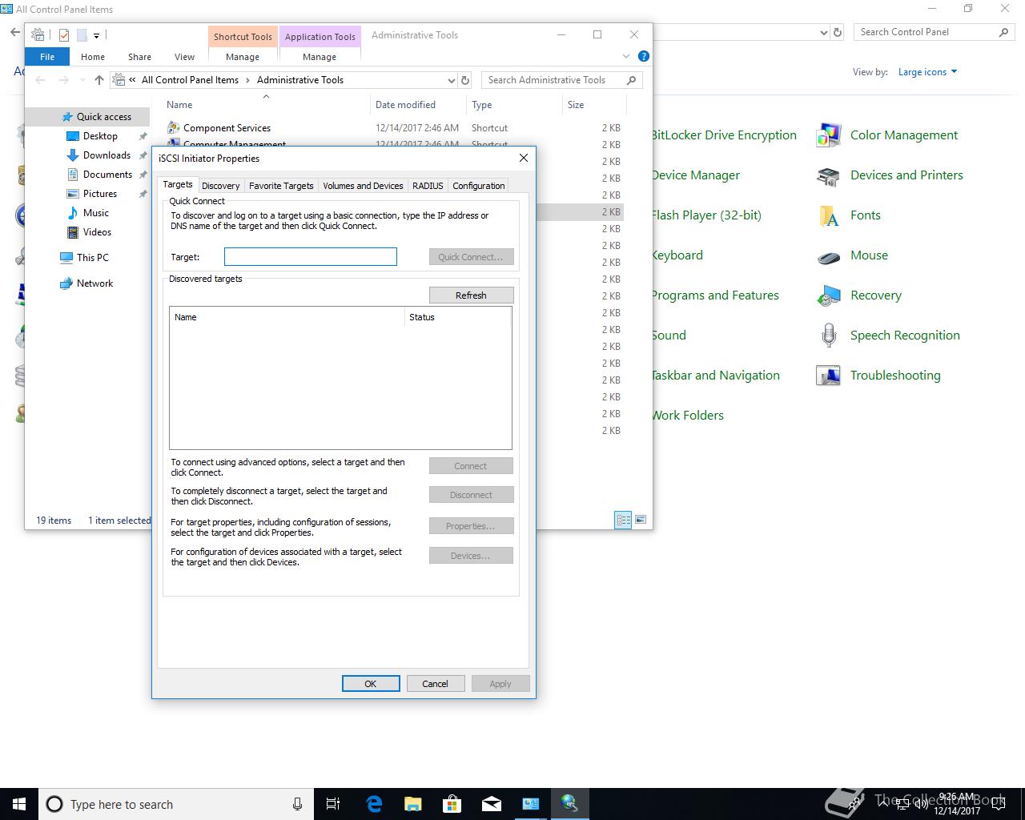
Task: Click Properties icon in Explorer quick access toolbar
Action: point(64,35)
